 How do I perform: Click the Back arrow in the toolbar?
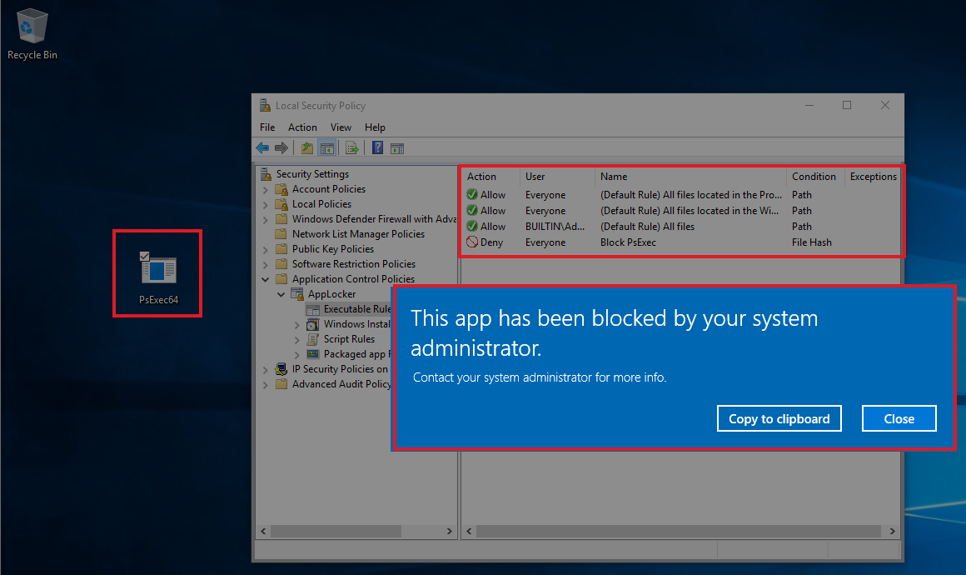tap(262, 147)
